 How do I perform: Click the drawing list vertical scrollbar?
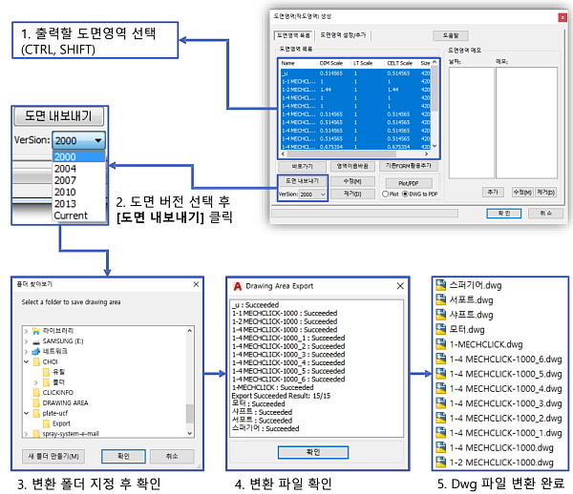click(435, 104)
